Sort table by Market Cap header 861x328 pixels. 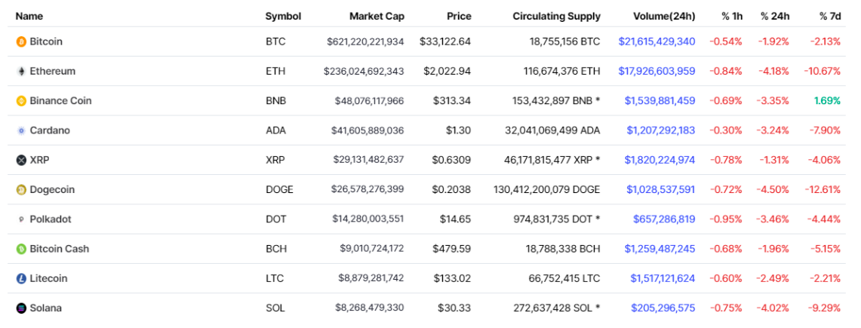click(x=376, y=16)
